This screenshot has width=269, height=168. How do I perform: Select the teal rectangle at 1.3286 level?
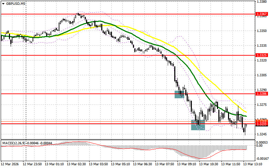[x=179, y=94]
